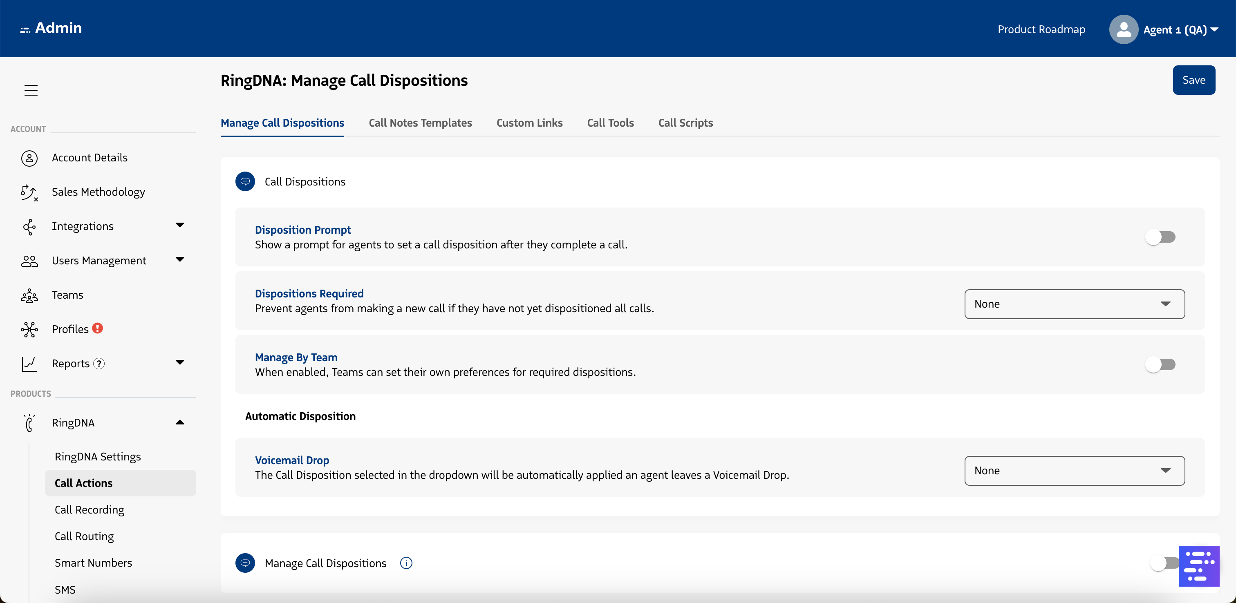Switch to the Call Notes Templates tab
The width and height of the screenshot is (1236, 603).
coord(420,123)
